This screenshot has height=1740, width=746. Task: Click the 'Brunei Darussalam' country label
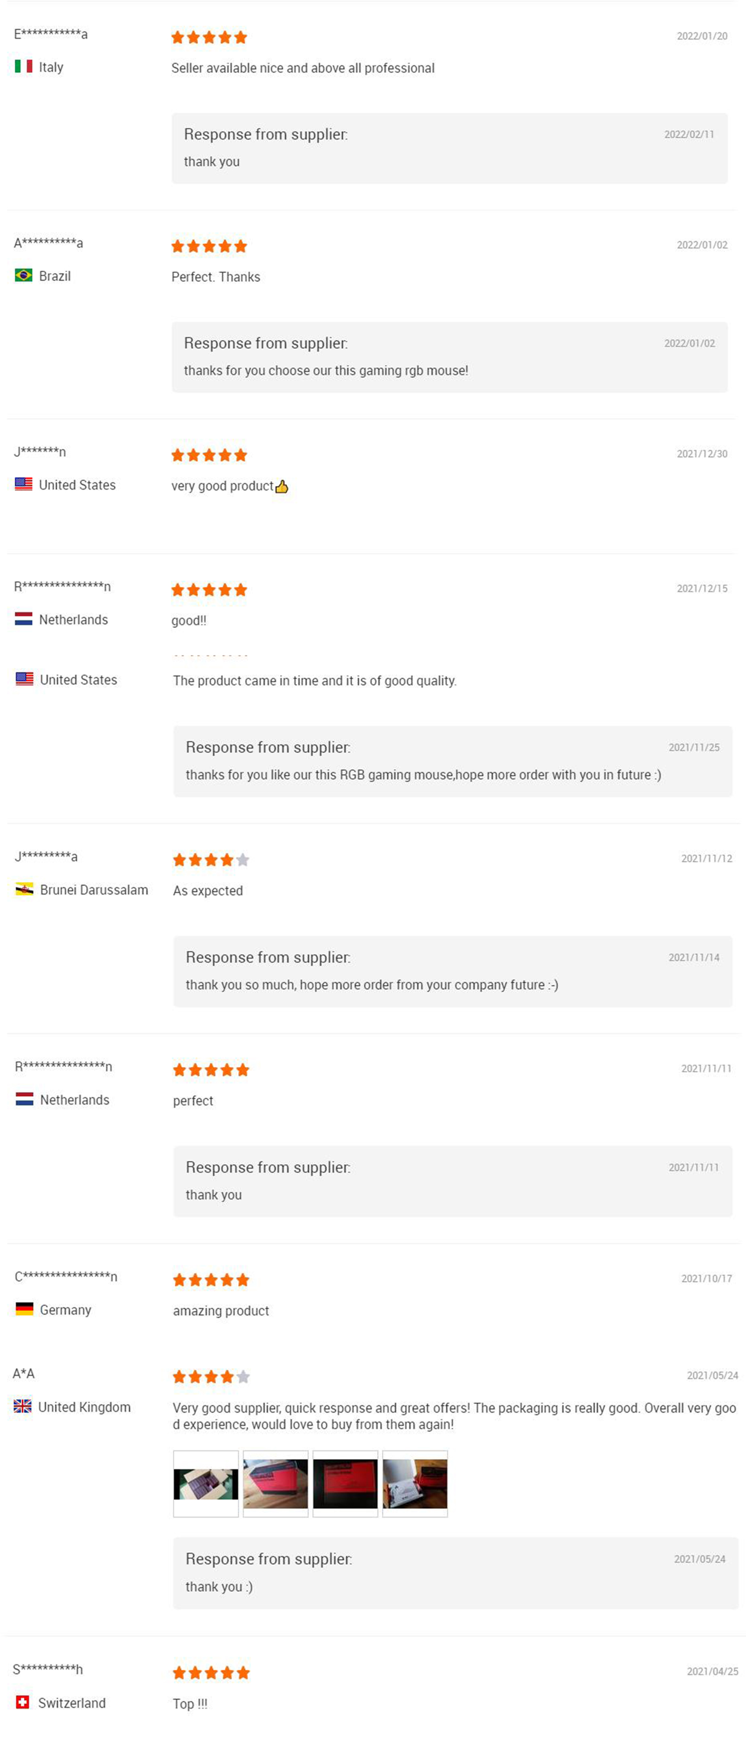tap(94, 889)
